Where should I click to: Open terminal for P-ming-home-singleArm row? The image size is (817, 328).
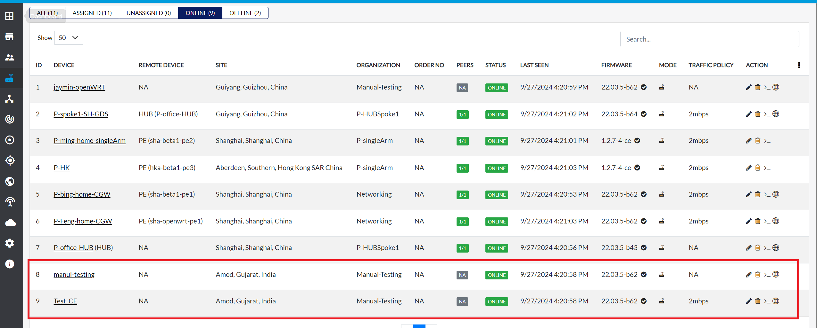coord(767,141)
